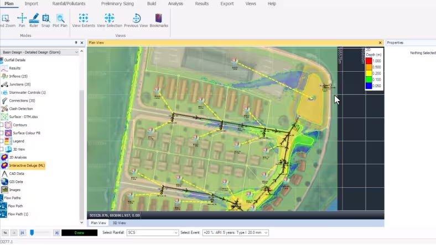Click the 0 mins time display
The image size is (436, 245).
click(79, 233)
